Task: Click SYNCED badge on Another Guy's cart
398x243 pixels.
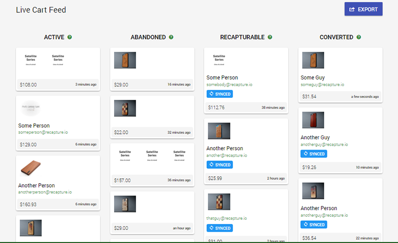Action: click(x=314, y=154)
